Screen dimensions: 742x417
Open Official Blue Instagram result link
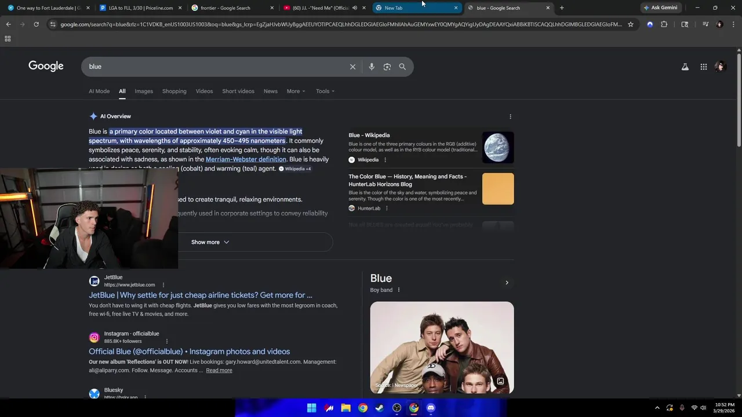(189, 352)
